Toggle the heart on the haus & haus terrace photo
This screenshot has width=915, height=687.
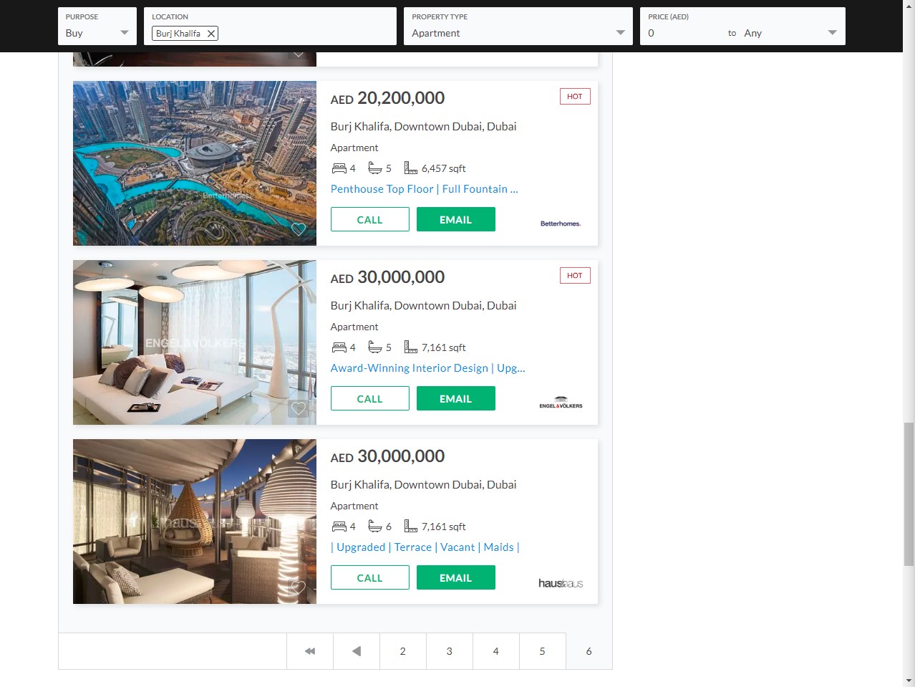pos(299,587)
